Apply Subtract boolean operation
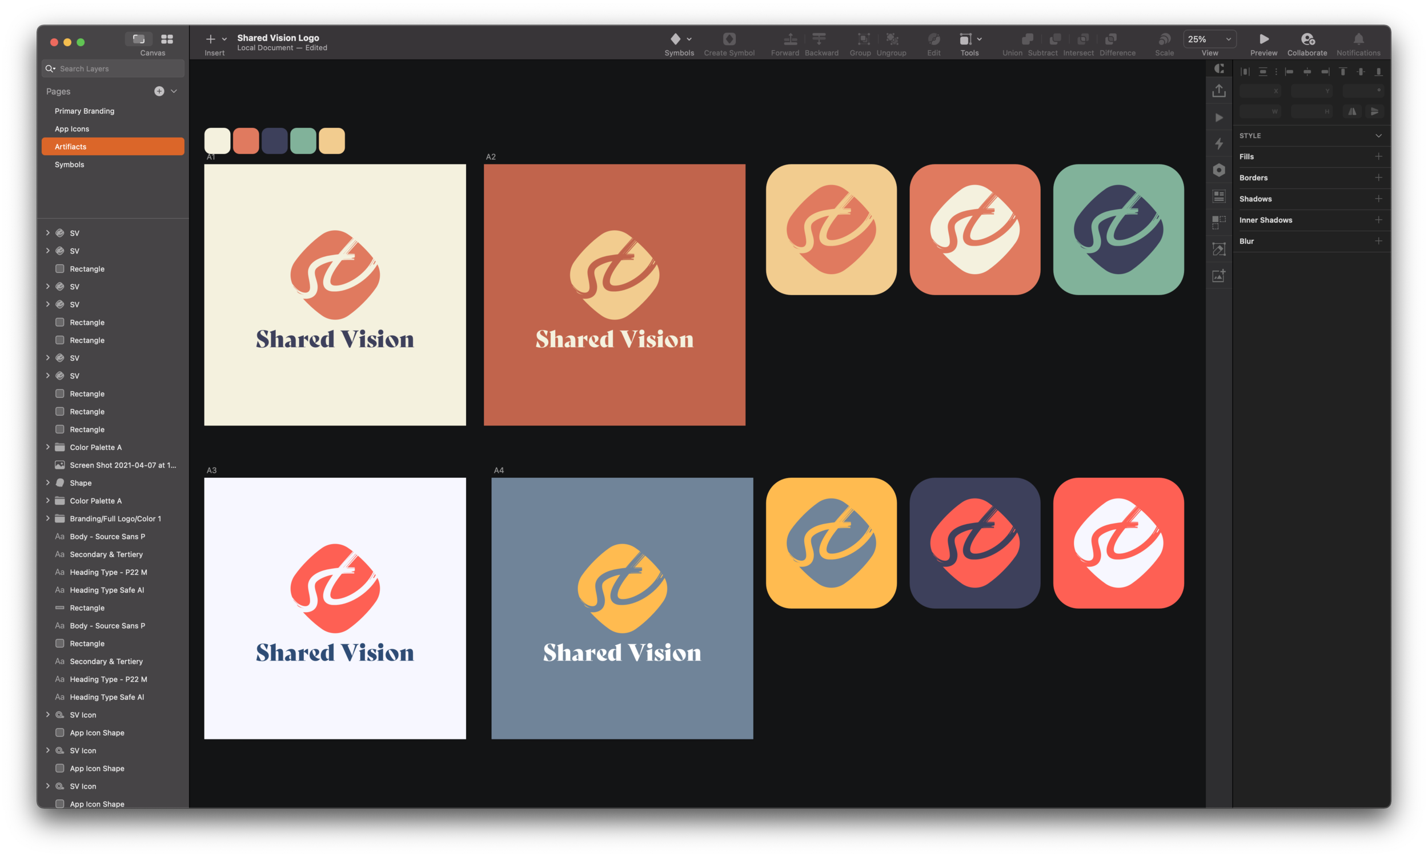Viewport: 1428px width, 857px height. point(1055,39)
